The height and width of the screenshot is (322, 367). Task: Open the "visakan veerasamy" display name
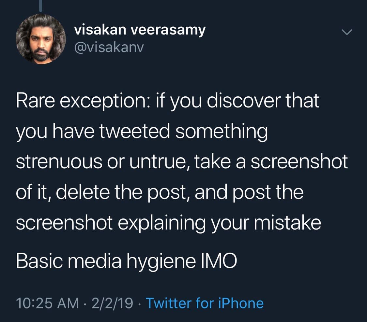click(x=140, y=30)
